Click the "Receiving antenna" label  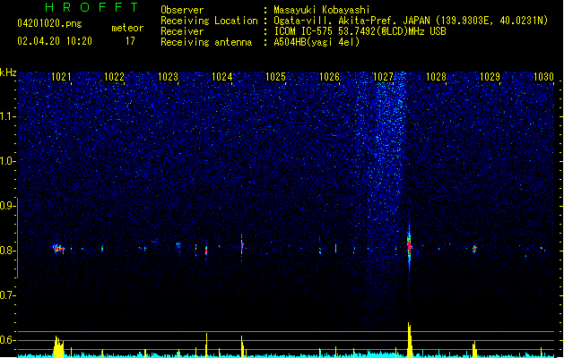tap(206, 42)
